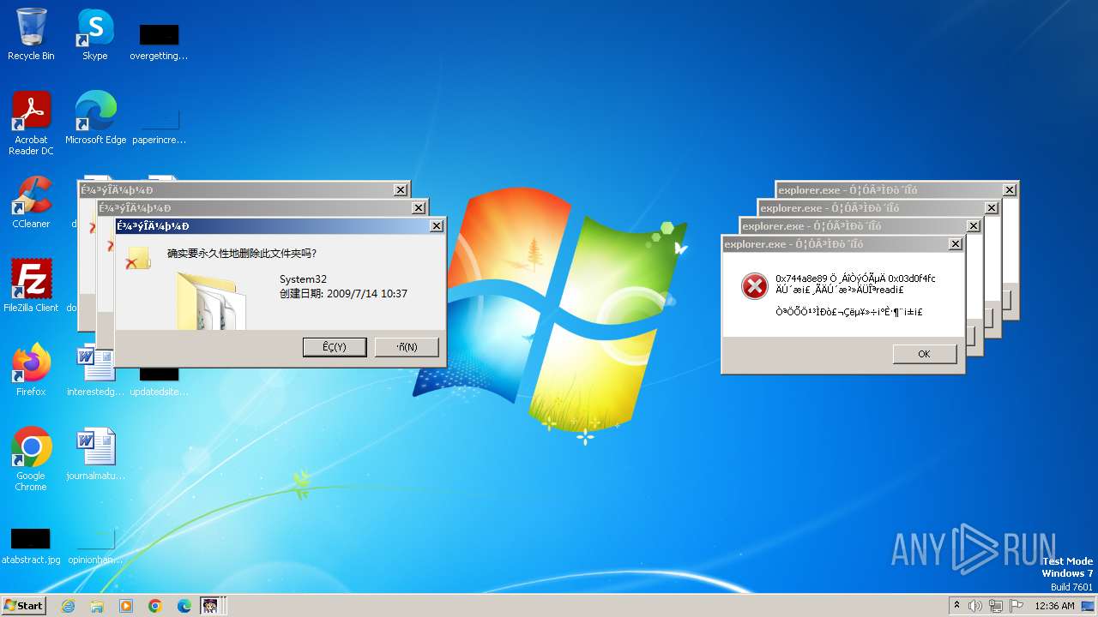Click the System32 folder thumbnail in dialog
1098x617 pixels.
point(210,300)
